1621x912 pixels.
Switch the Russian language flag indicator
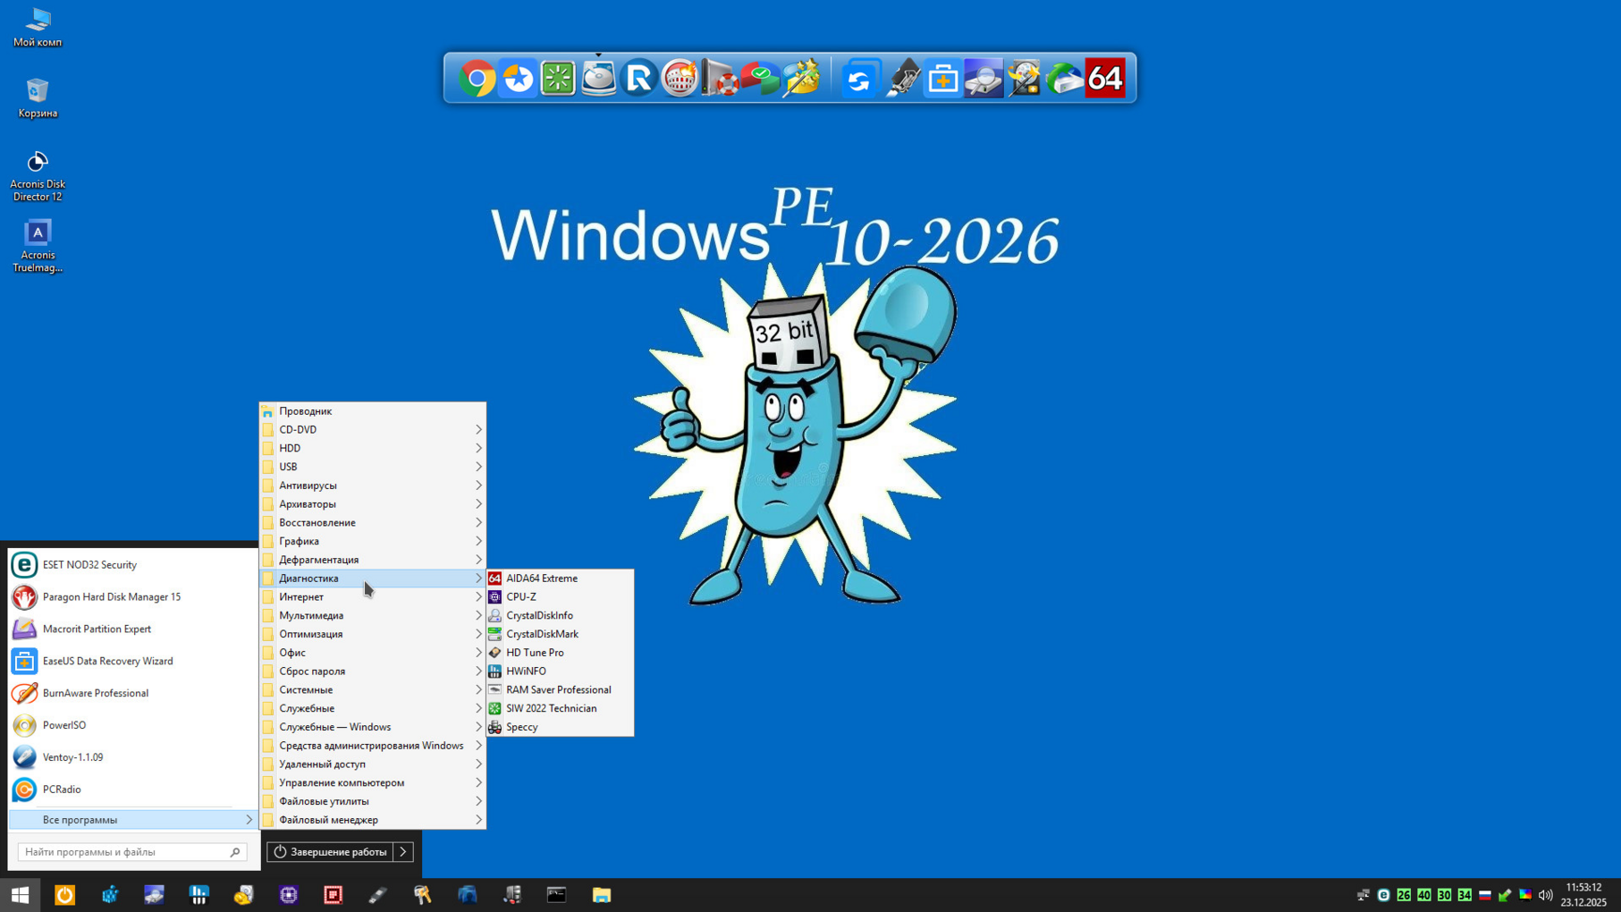click(x=1484, y=895)
